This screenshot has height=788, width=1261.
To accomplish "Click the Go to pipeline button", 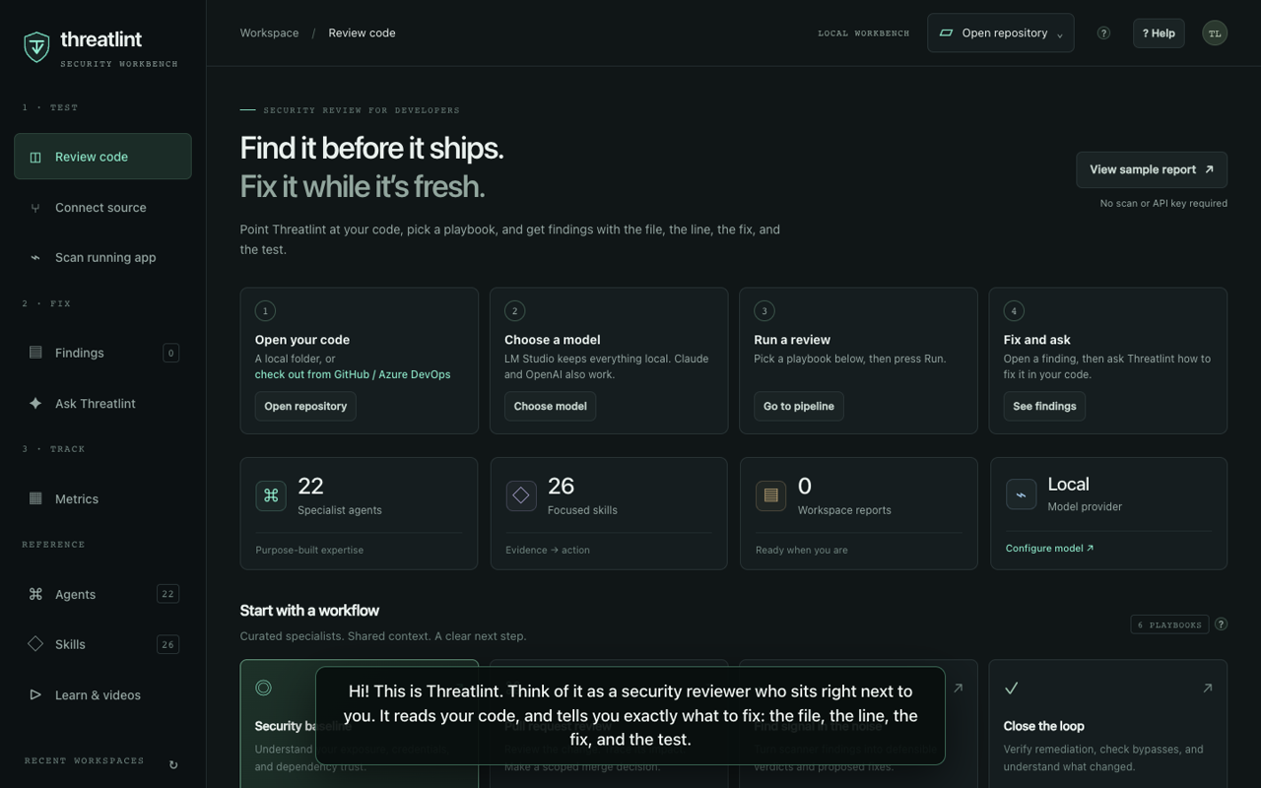I will [799, 406].
